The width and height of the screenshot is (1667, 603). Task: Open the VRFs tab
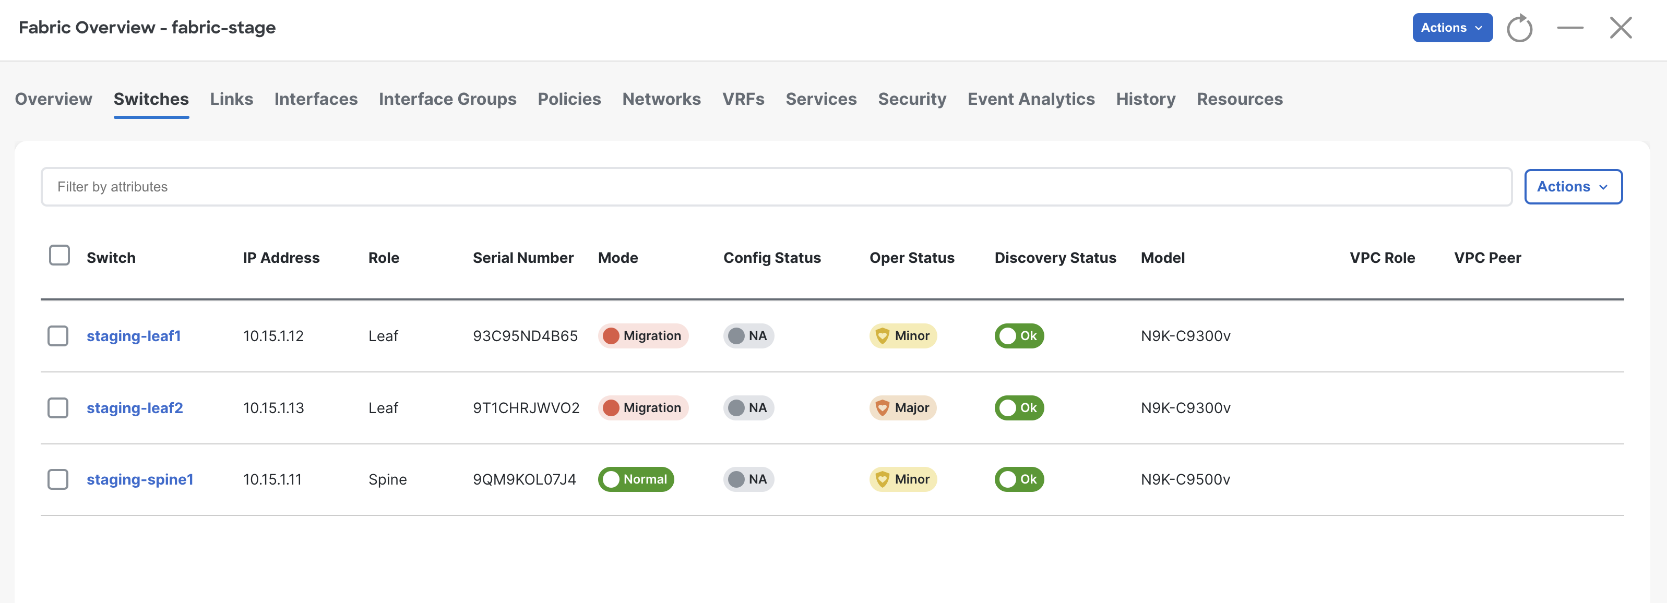point(744,99)
